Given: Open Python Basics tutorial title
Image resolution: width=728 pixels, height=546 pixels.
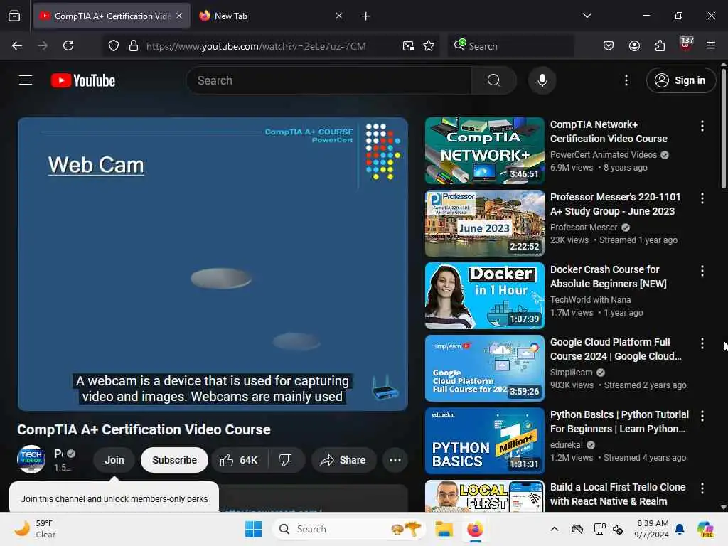Looking at the screenshot, I should [x=619, y=421].
